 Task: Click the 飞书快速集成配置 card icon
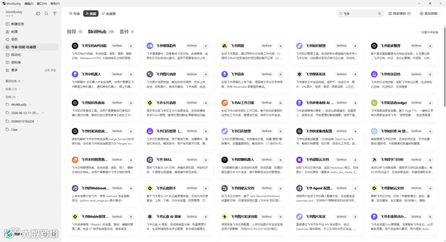(x=299, y=131)
